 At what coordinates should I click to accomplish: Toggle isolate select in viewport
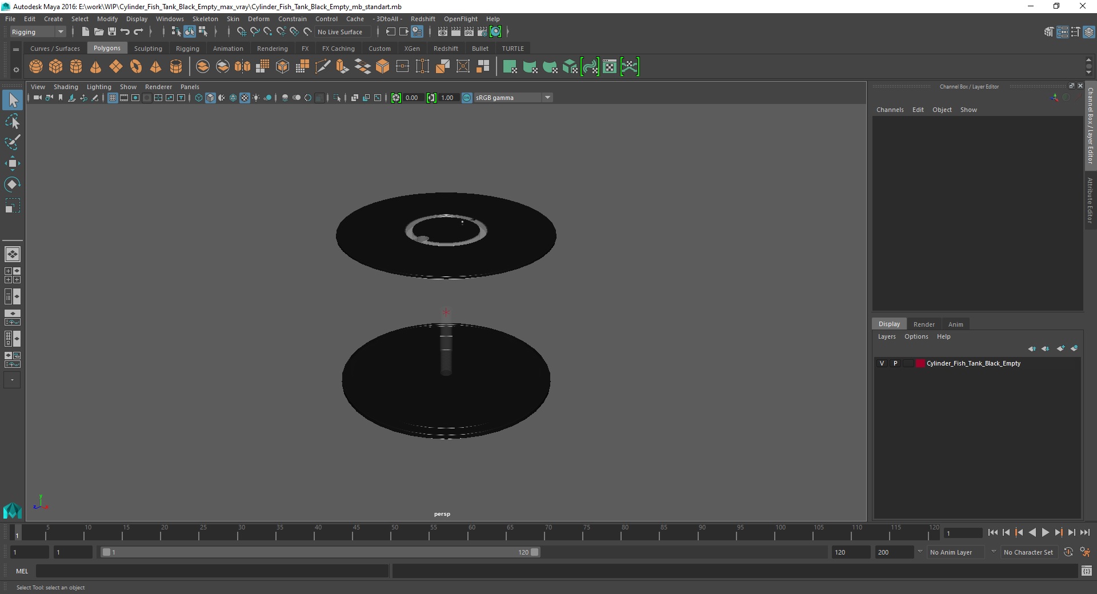click(x=337, y=98)
